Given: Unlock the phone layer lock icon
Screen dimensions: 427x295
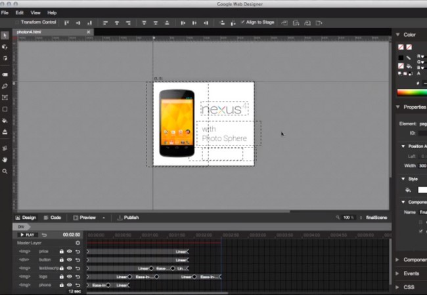Looking at the screenshot, I should coord(62,285).
